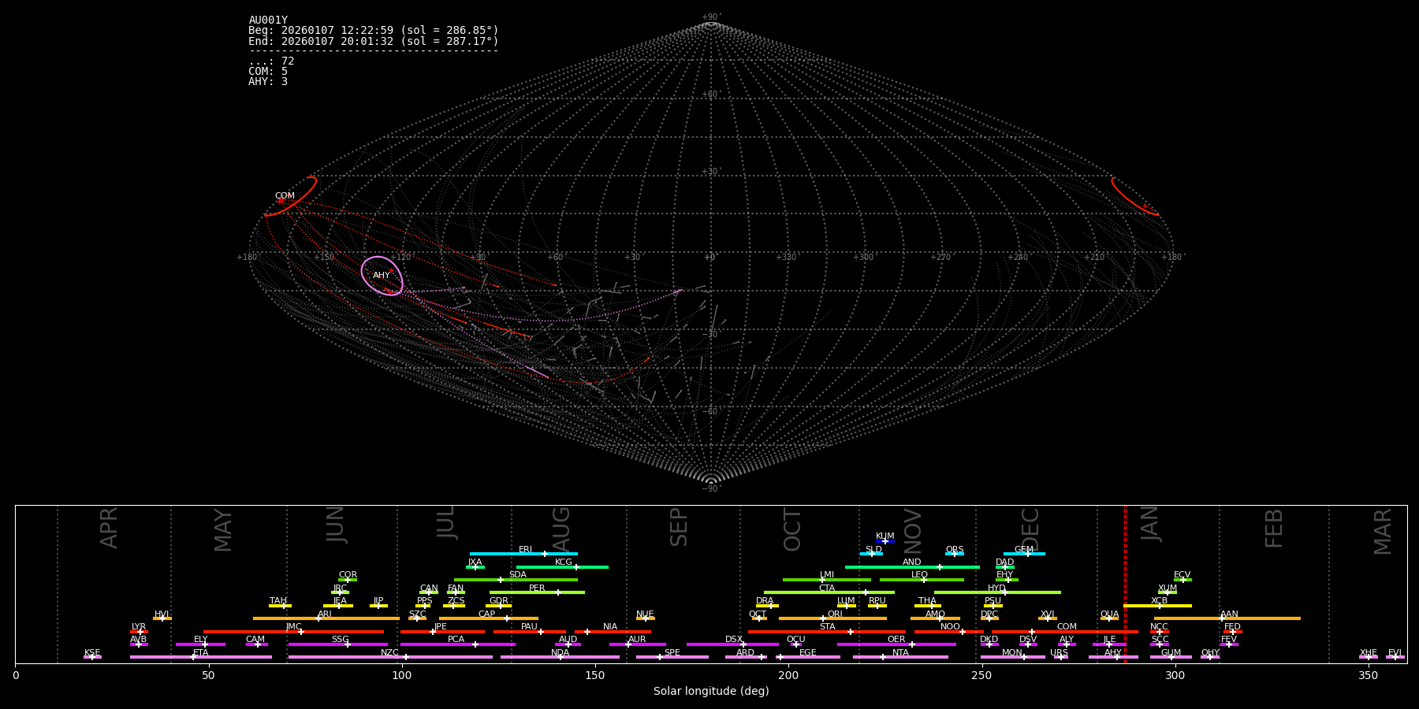Click the FED shower label
The height and width of the screenshot is (709, 1419).
tap(1232, 627)
